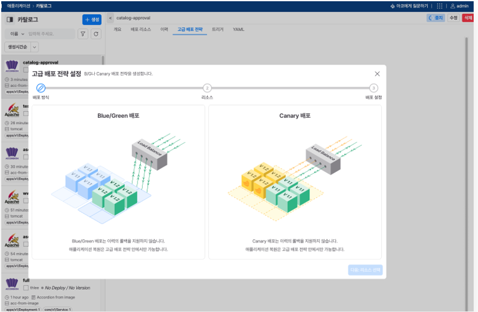
Task: Click the Apache logo in the 26 minutes row
Action: coord(12,110)
